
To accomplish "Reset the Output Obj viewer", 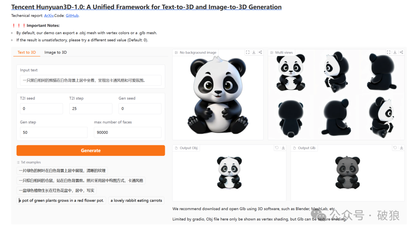I will [277, 148].
